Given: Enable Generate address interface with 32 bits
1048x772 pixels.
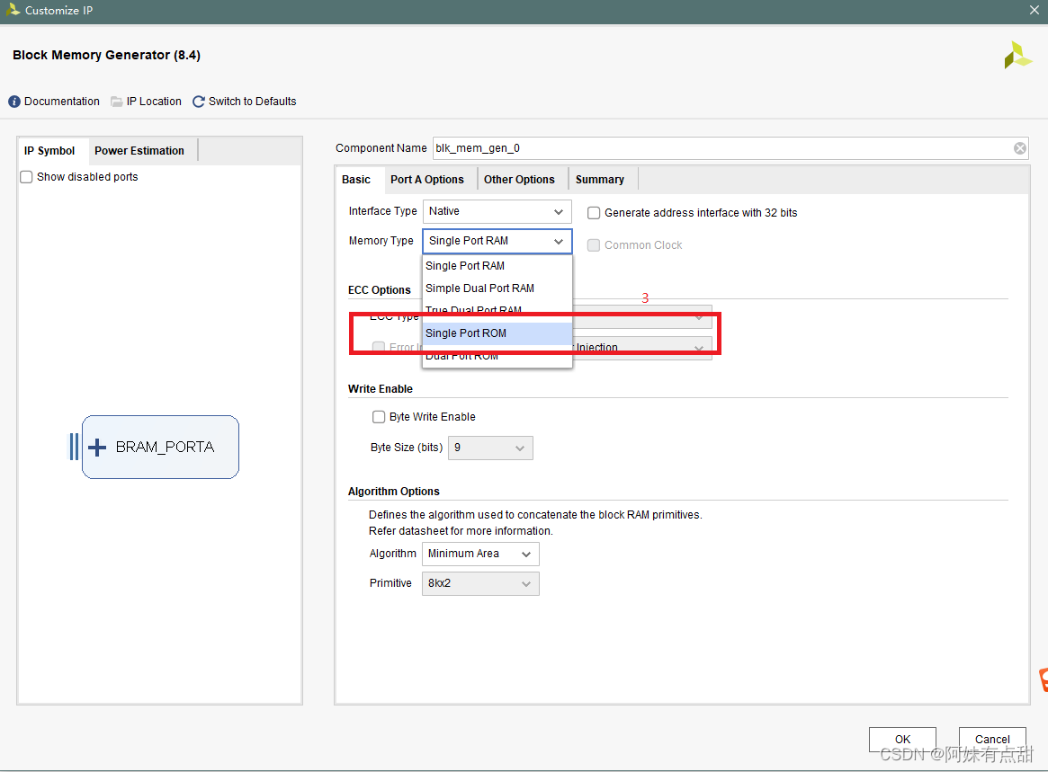Looking at the screenshot, I should point(594,213).
